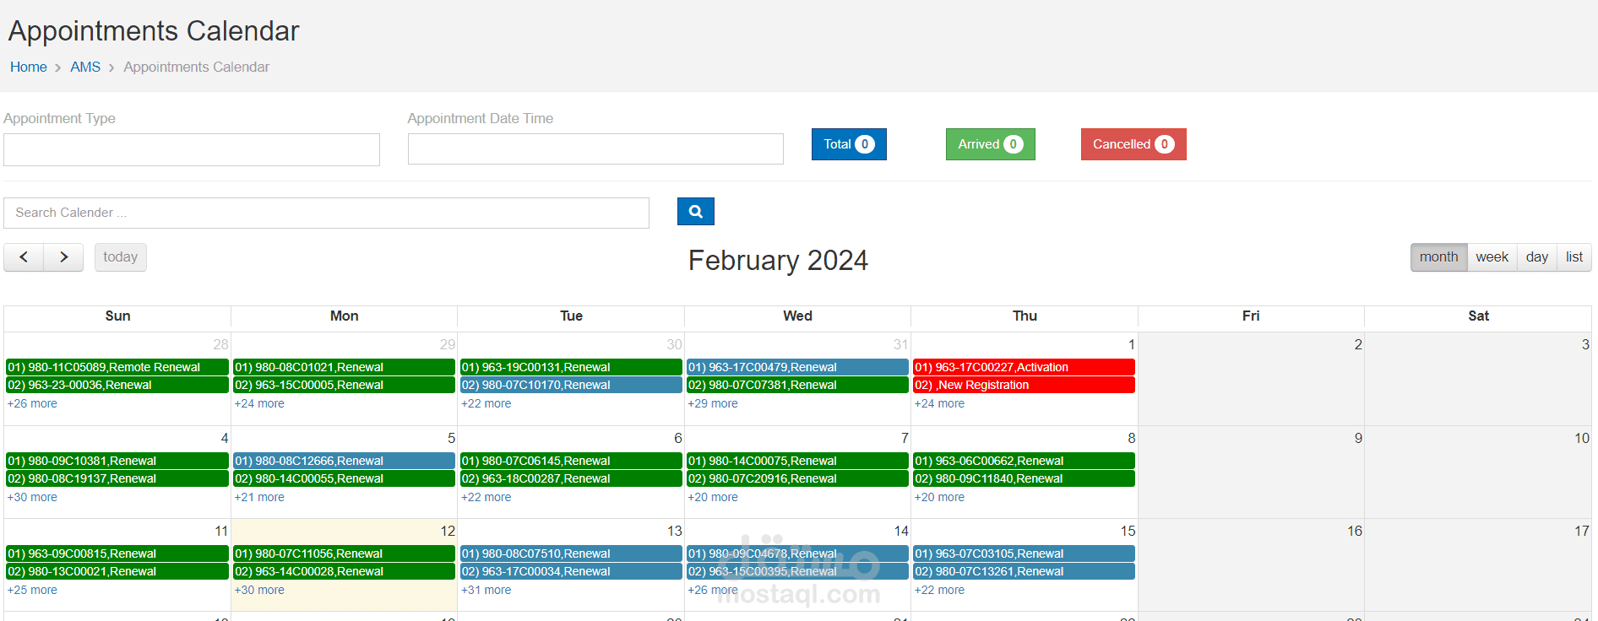This screenshot has height=621, width=1598.
Task: Open appointment 980-07C10170,Renewal
Action: (x=571, y=385)
